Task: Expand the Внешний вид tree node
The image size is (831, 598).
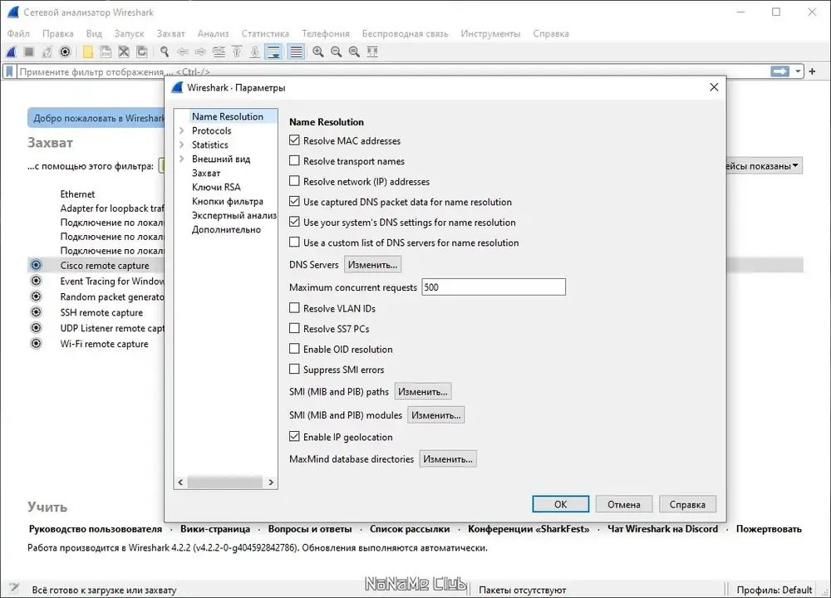Action: click(182, 159)
